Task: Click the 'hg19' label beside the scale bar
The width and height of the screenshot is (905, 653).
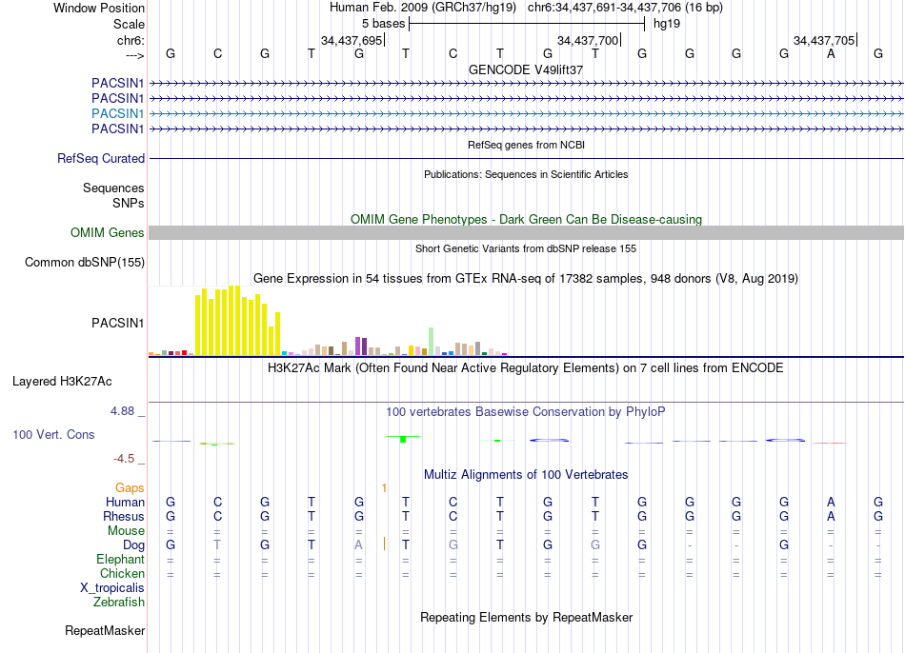Action: (667, 24)
